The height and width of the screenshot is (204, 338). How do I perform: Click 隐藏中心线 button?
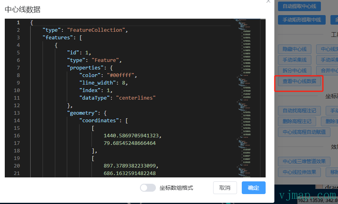[294, 49]
